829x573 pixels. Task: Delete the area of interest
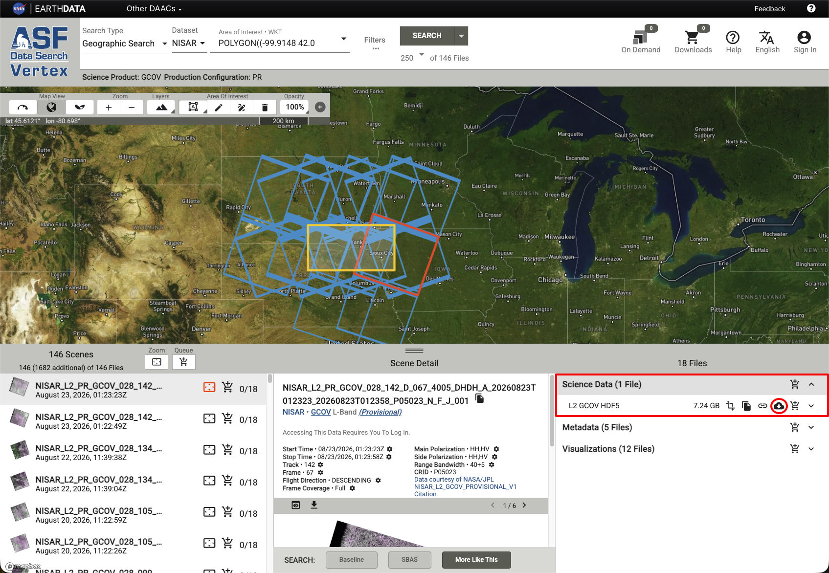(x=265, y=107)
